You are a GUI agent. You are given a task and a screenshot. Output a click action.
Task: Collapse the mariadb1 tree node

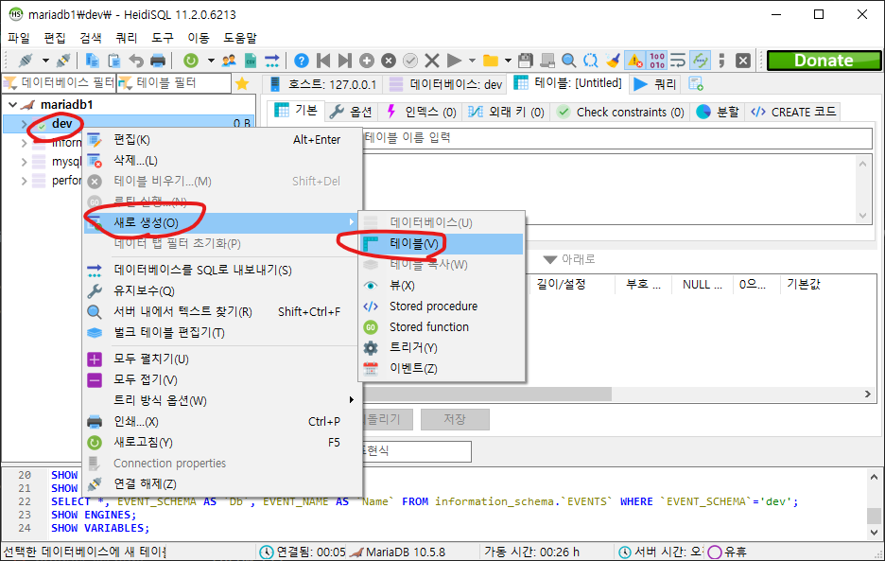[x=12, y=104]
